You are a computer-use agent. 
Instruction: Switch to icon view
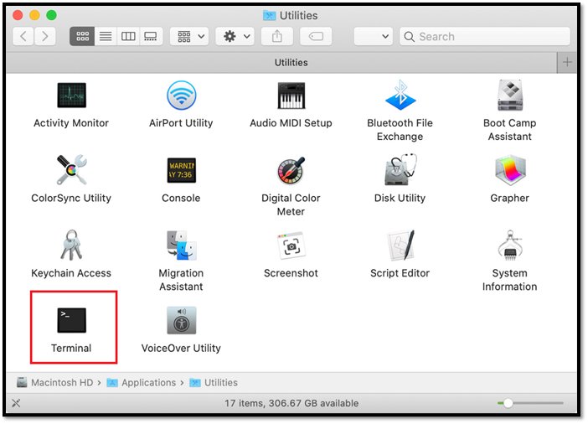82,36
